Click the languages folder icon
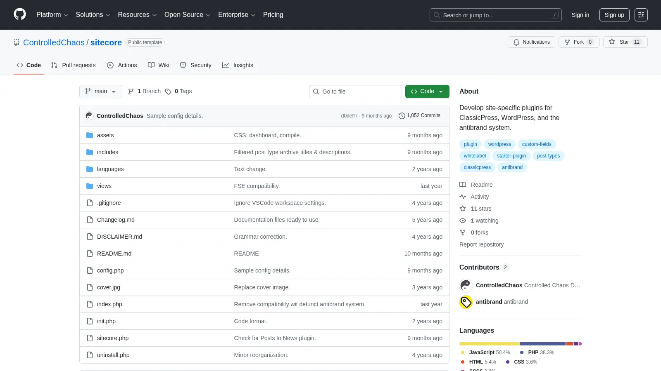661x371 pixels. (90, 169)
